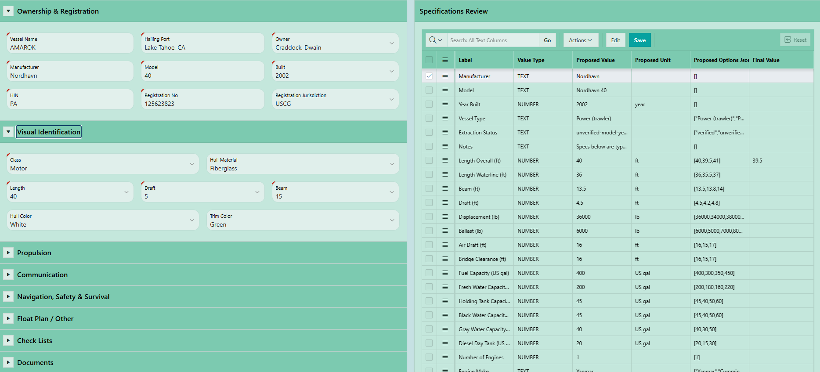The width and height of the screenshot is (820, 372).
Task: Check the Length Overall row checkbox
Action: (429, 160)
